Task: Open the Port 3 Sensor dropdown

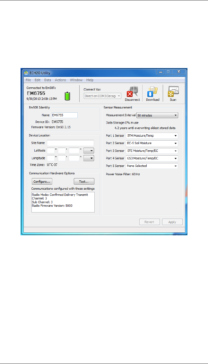Action: tap(152, 151)
